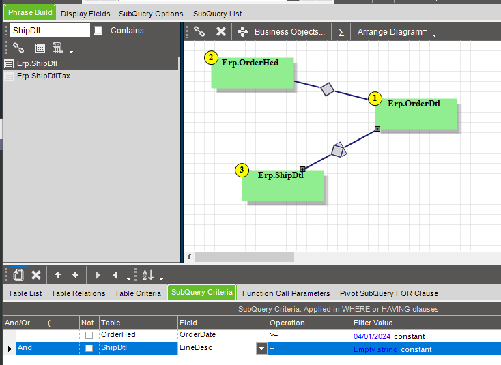Click the = operation cell in ShipDtl row
The width and height of the screenshot is (501, 365).
(310, 348)
